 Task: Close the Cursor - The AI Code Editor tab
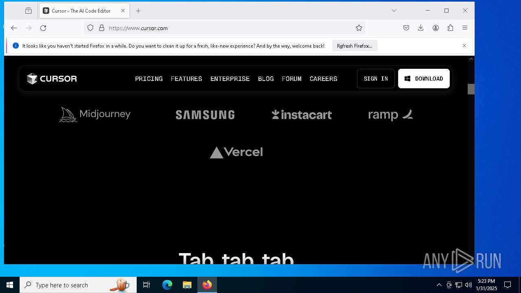[x=123, y=11]
